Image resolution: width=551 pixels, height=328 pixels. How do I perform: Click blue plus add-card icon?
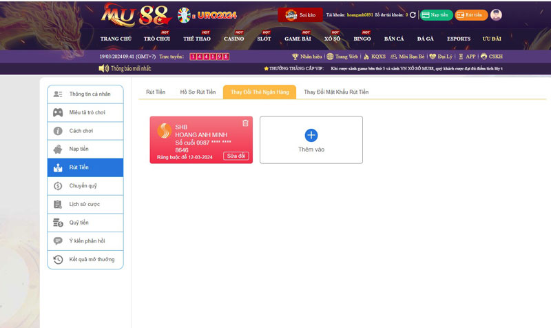coord(311,135)
